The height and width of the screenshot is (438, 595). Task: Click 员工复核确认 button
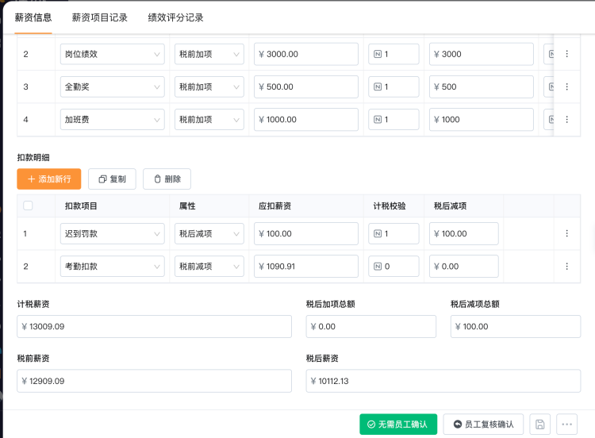(483, 425)
